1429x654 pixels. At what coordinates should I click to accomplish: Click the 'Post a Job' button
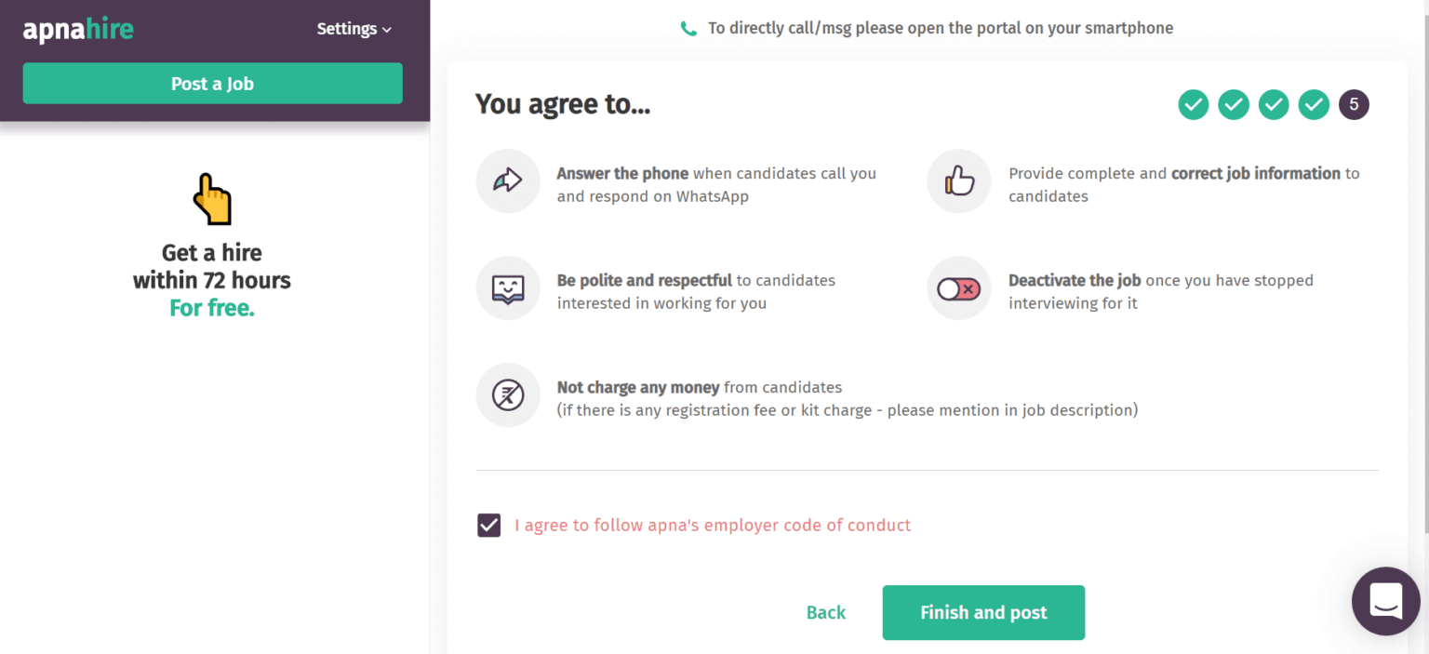coord(212,83)
